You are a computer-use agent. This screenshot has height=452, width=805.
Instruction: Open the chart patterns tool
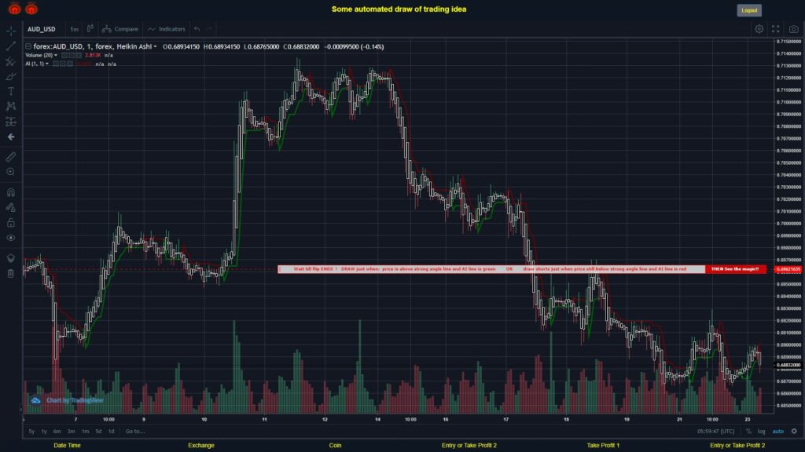point(11,106)
